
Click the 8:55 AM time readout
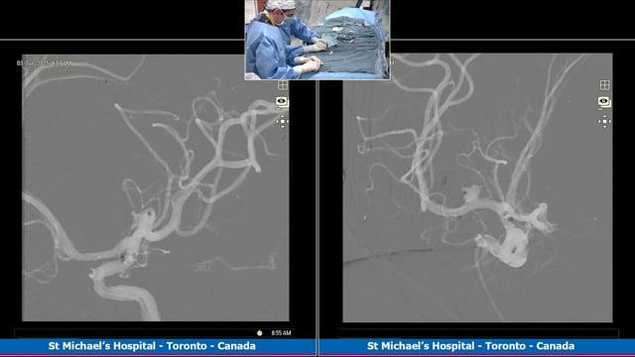coord(281,333)
